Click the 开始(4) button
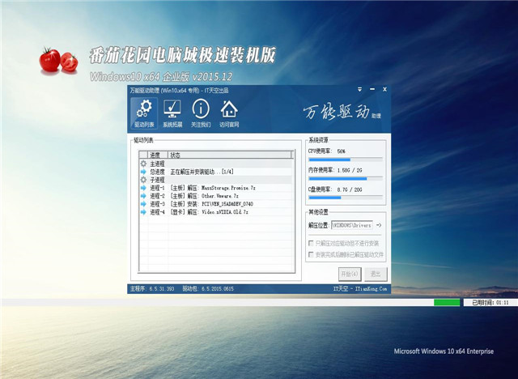 click(x=350, y=274)
